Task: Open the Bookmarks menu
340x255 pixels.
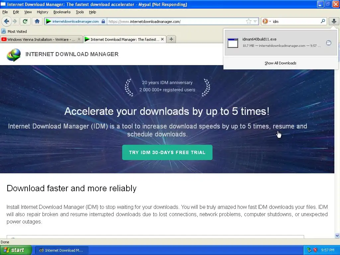Action: coord(62,12)
